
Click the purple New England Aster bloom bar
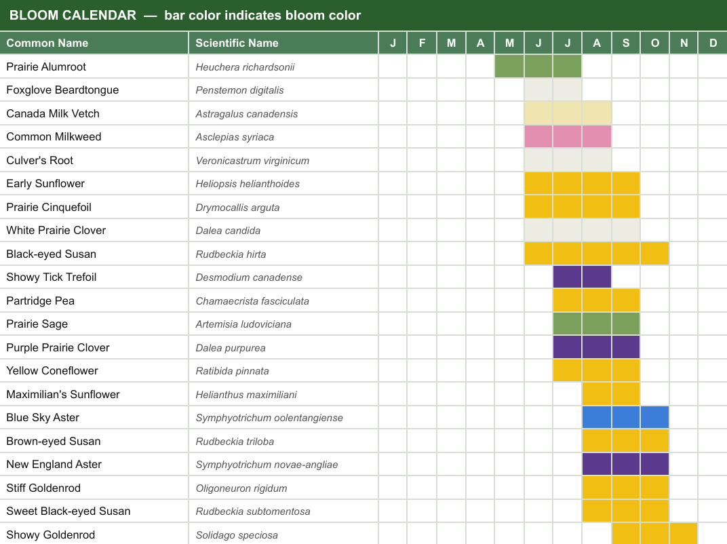tap(626, 464)
